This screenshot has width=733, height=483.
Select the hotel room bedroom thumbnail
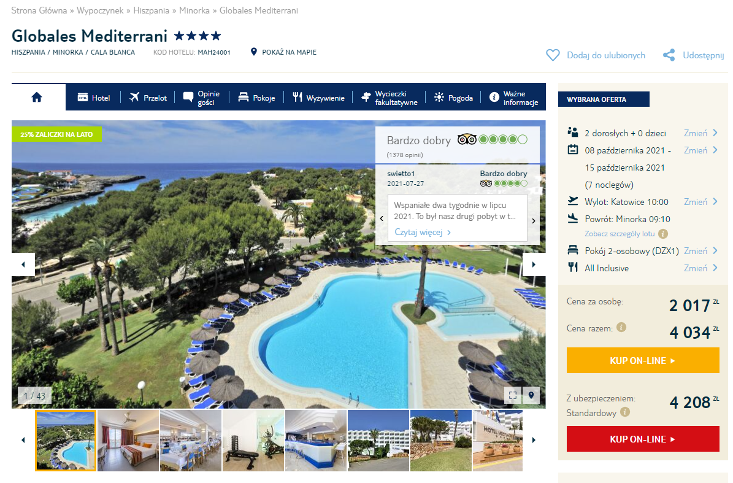pos(128,441)
